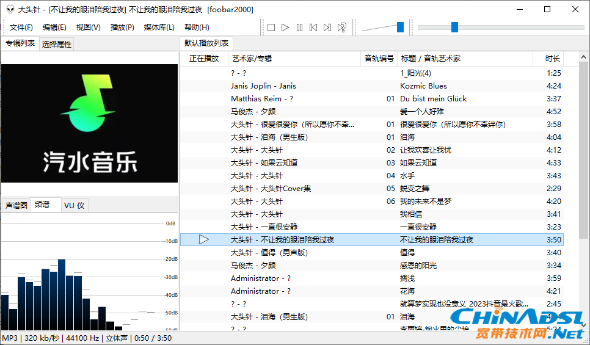Click the random playback icon
Viewport: 590px width, 345px height.
tap(342, 27)
